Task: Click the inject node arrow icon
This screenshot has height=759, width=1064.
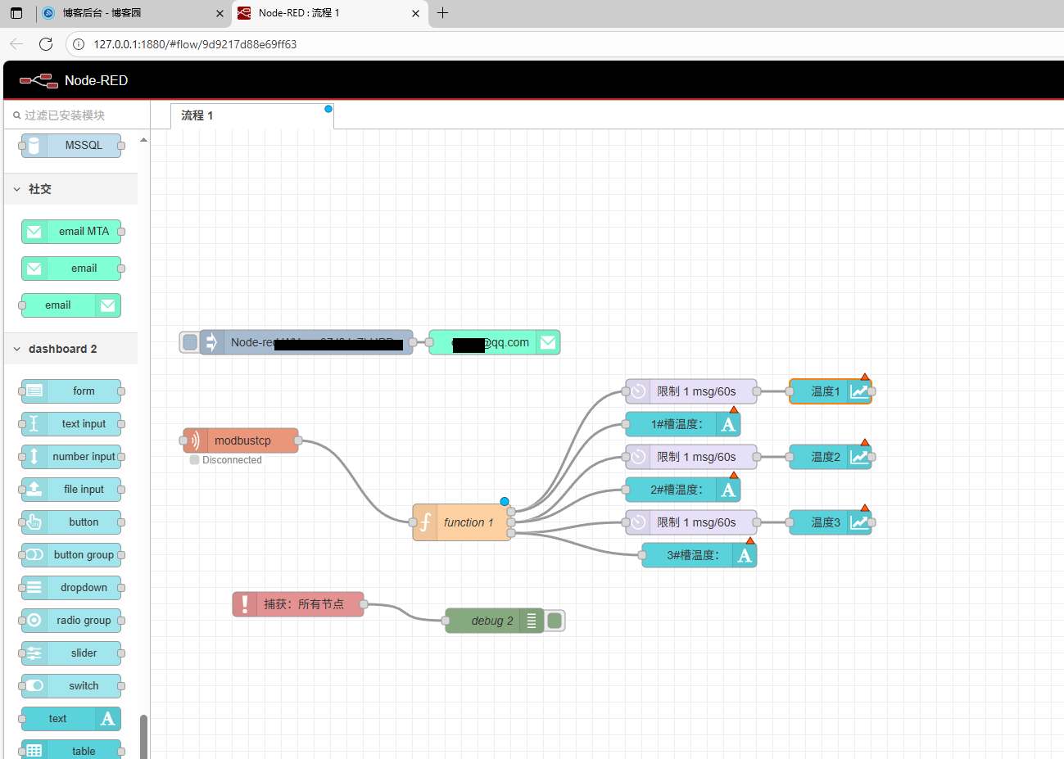Action: click(211, 342)
